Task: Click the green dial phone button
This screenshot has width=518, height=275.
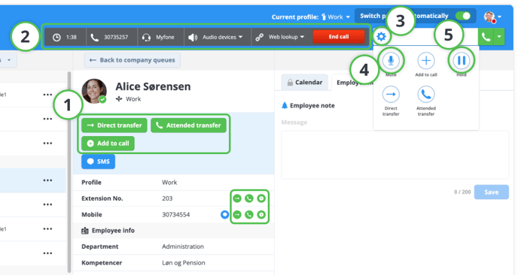Action: tap(486, 37)
